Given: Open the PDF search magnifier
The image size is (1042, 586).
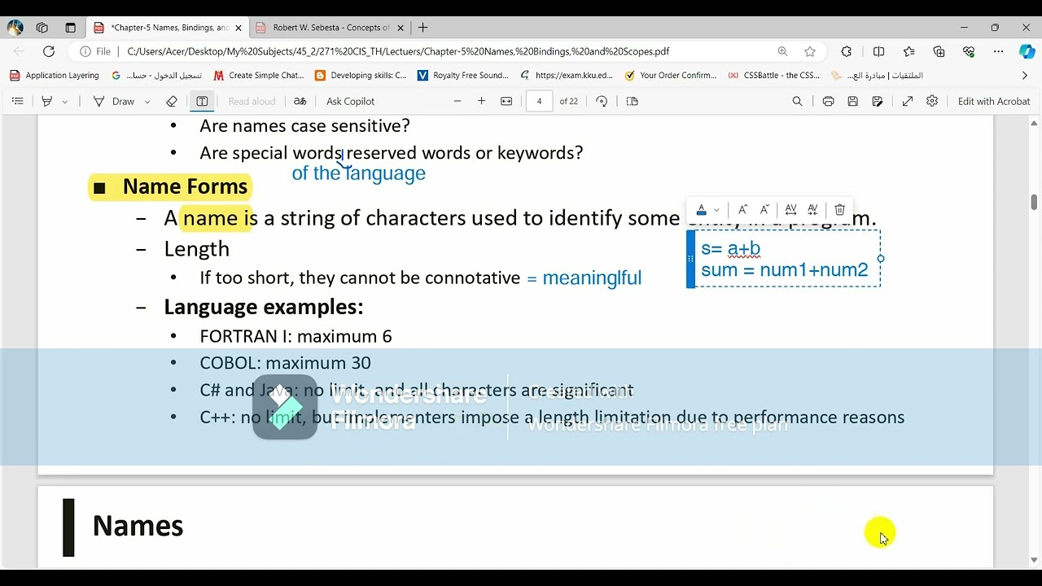Looking at the screenshot, I should click(x=797, y=102).
